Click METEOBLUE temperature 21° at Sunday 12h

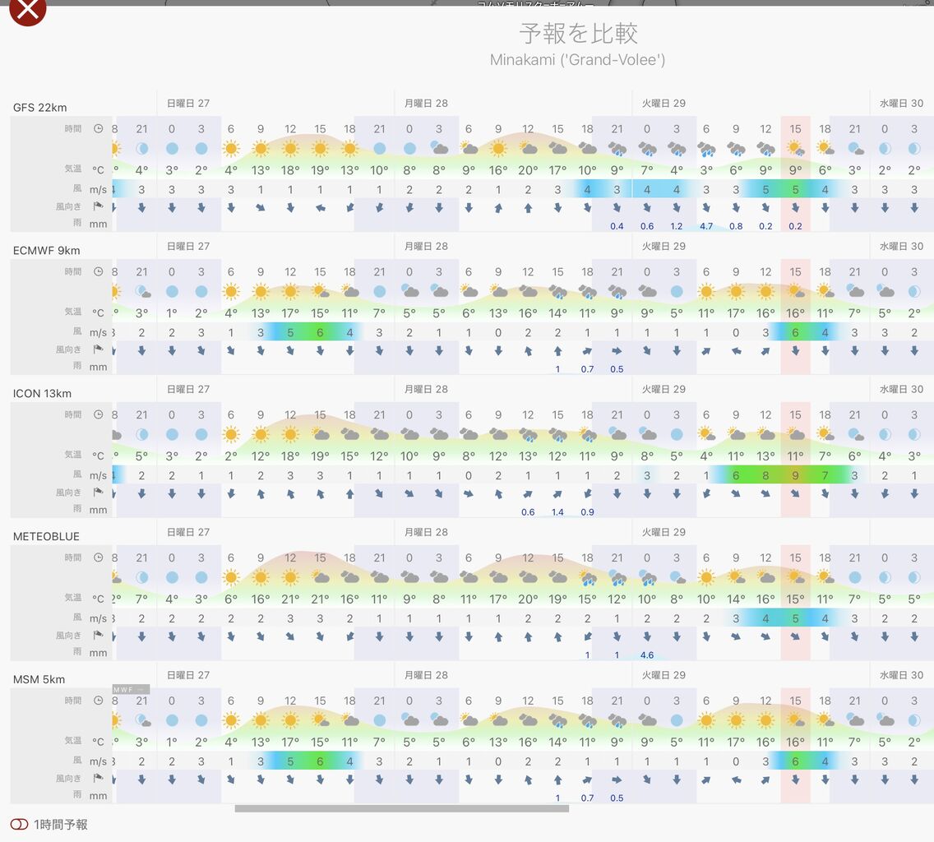290,599
